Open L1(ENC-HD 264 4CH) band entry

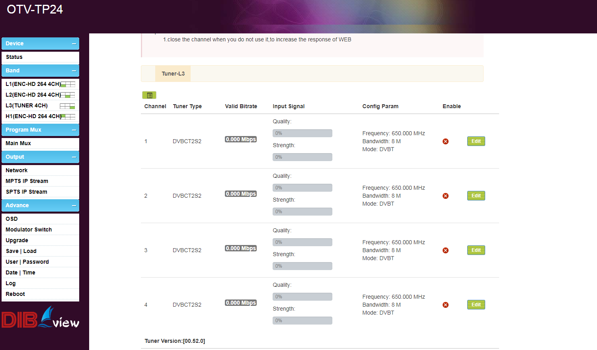pos(33,84)
